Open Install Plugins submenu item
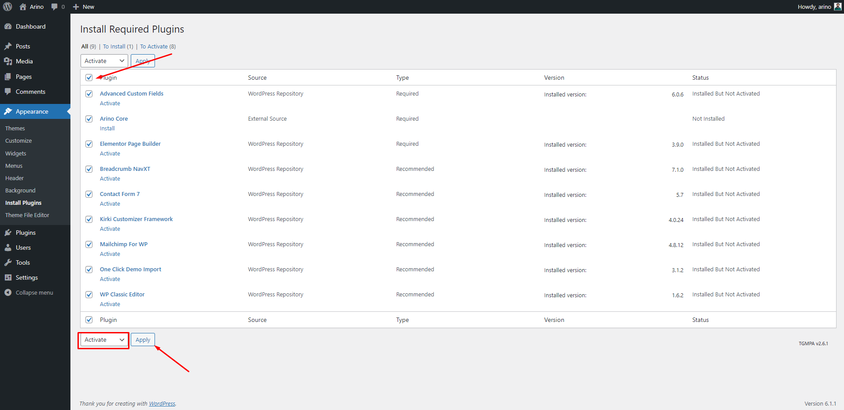The height and width of the screenshot is (410, 844). tap(23, 203)
